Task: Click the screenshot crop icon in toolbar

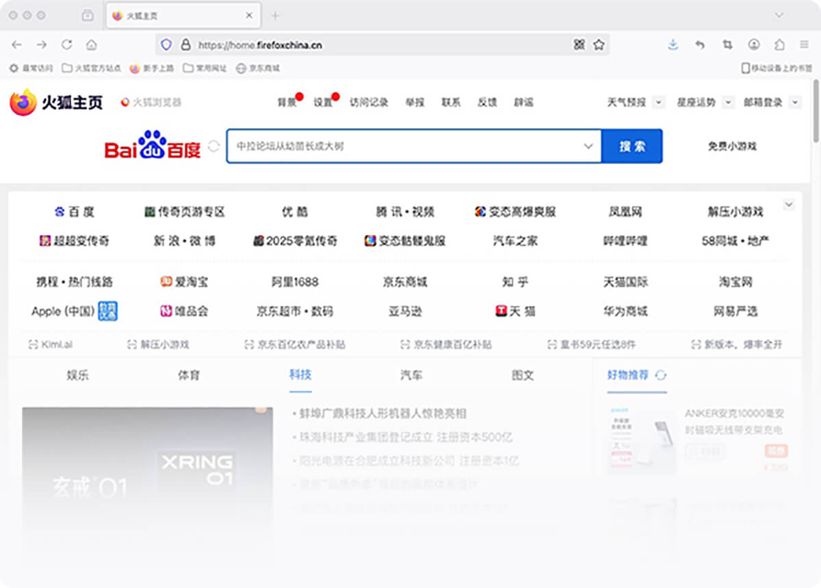Action: click(x=727, y=44)
